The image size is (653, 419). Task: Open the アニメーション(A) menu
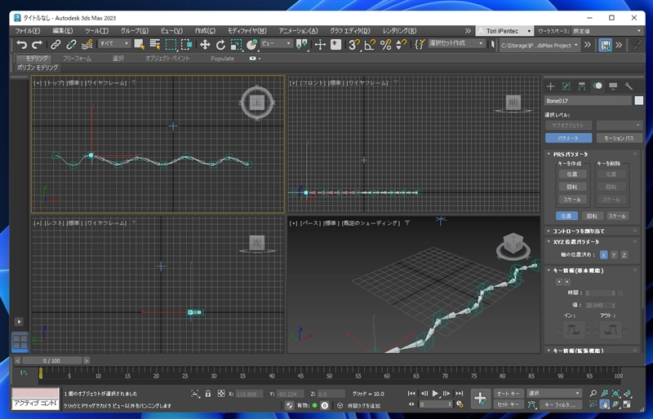point(298,31)
